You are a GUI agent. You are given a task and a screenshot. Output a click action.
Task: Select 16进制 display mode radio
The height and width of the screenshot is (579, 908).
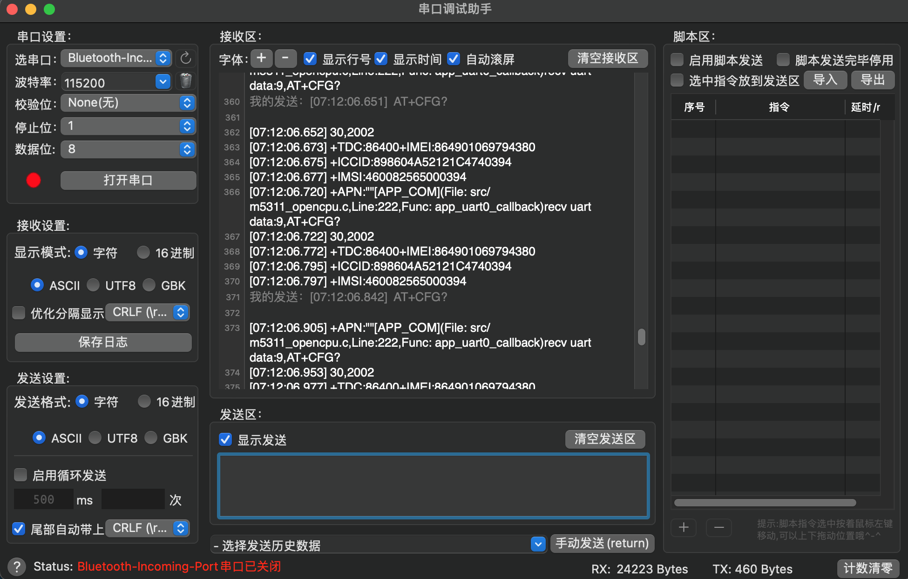[143, 252]
